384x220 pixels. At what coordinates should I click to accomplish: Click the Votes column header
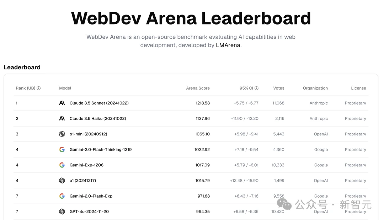click(x=279, y=88)
